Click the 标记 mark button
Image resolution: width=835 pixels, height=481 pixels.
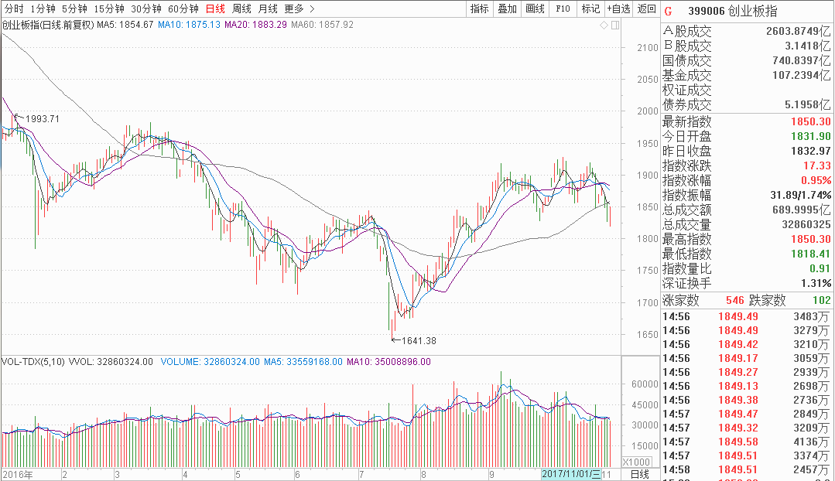590,9
